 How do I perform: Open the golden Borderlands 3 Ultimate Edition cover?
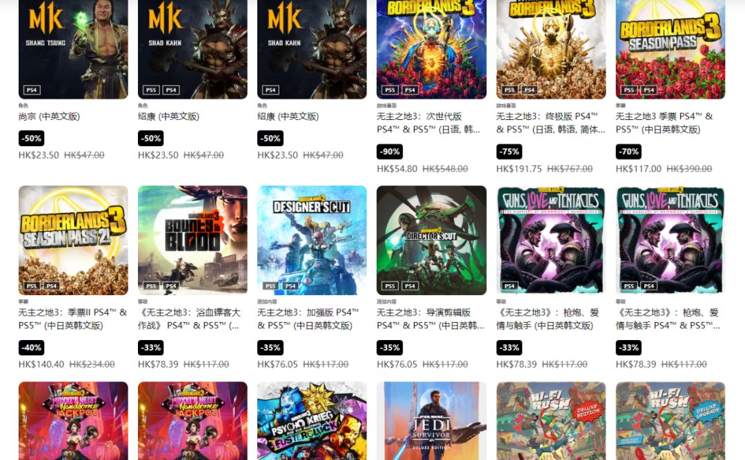(x=551, y=50)
